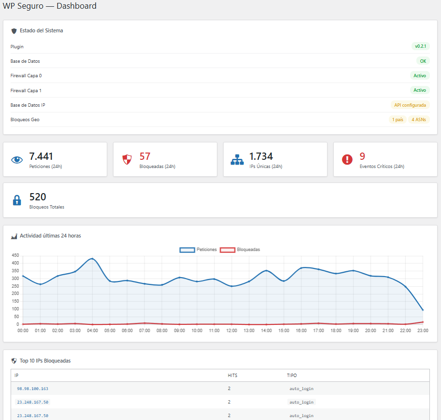Click the 4 ASNs geo block badge
Image resolution: width=441 pixels, height=420 pixels.
[x=419, y=120]
